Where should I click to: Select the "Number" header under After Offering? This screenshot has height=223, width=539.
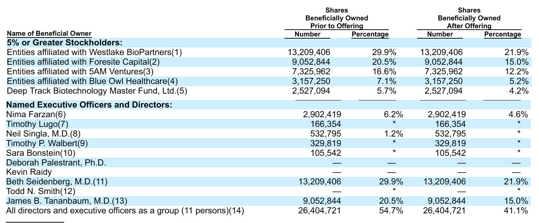tap(440, 34)
